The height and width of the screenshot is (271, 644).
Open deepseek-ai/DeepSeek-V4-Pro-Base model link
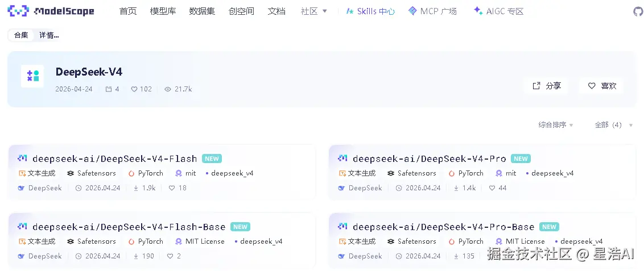(x=444, y=227)
